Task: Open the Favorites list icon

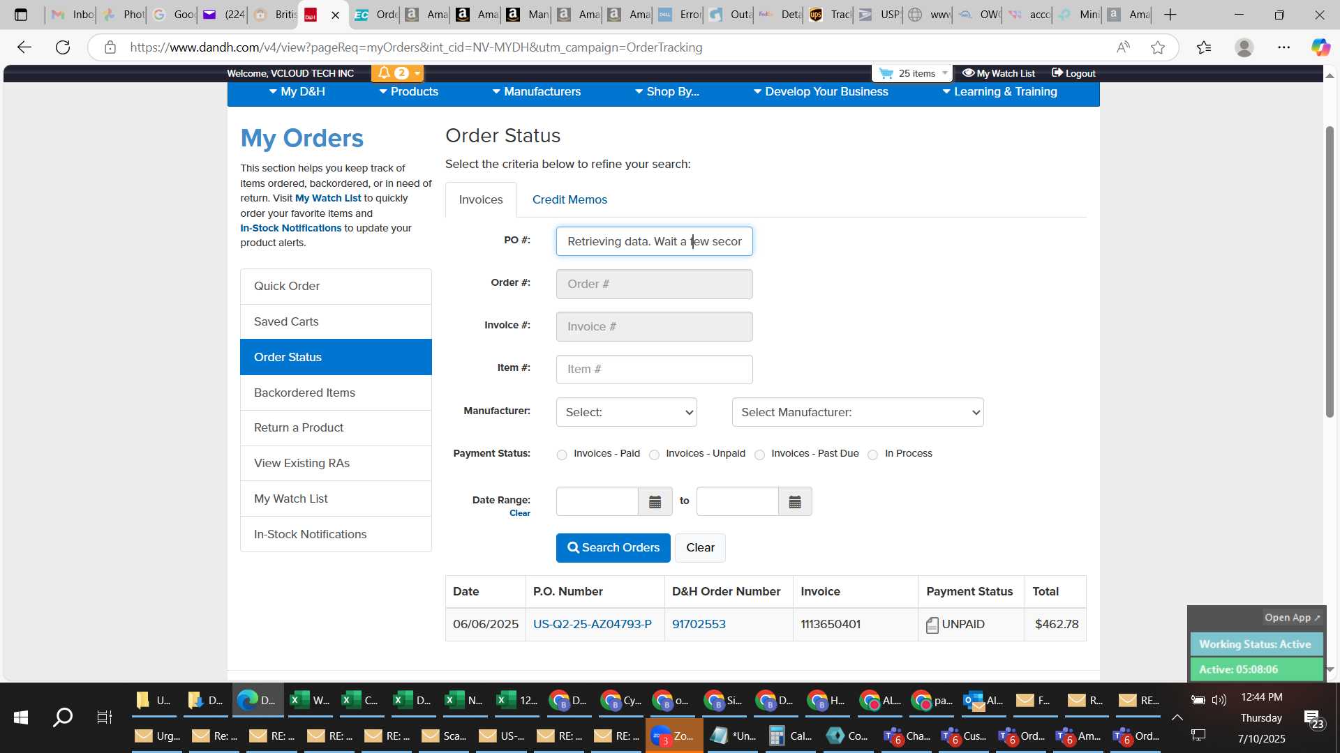Action: (1204, 47)
